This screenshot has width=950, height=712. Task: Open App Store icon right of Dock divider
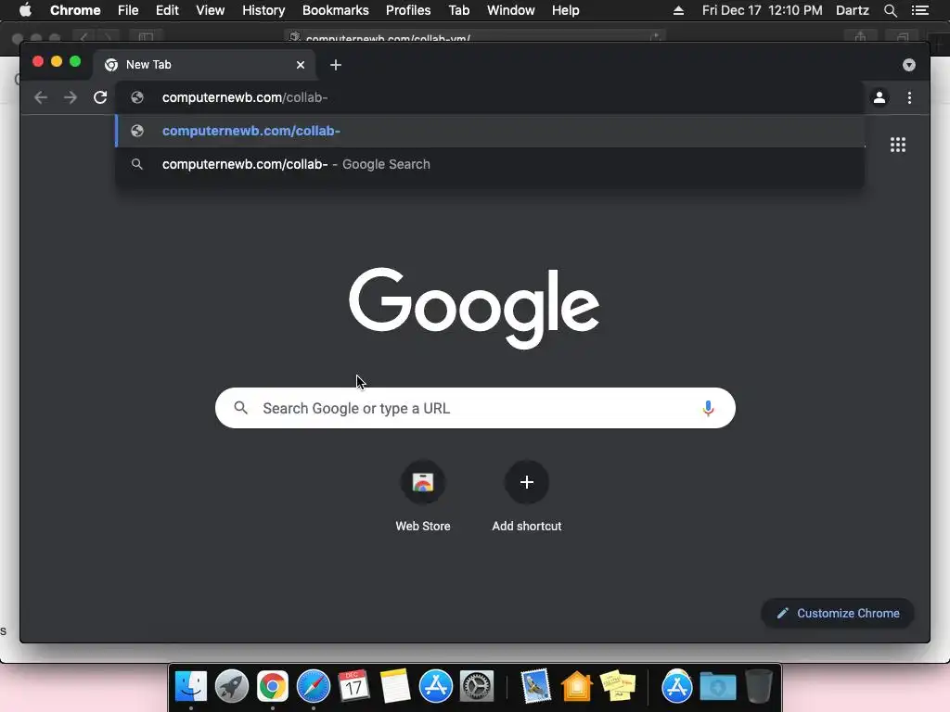[x=676, y=686]
